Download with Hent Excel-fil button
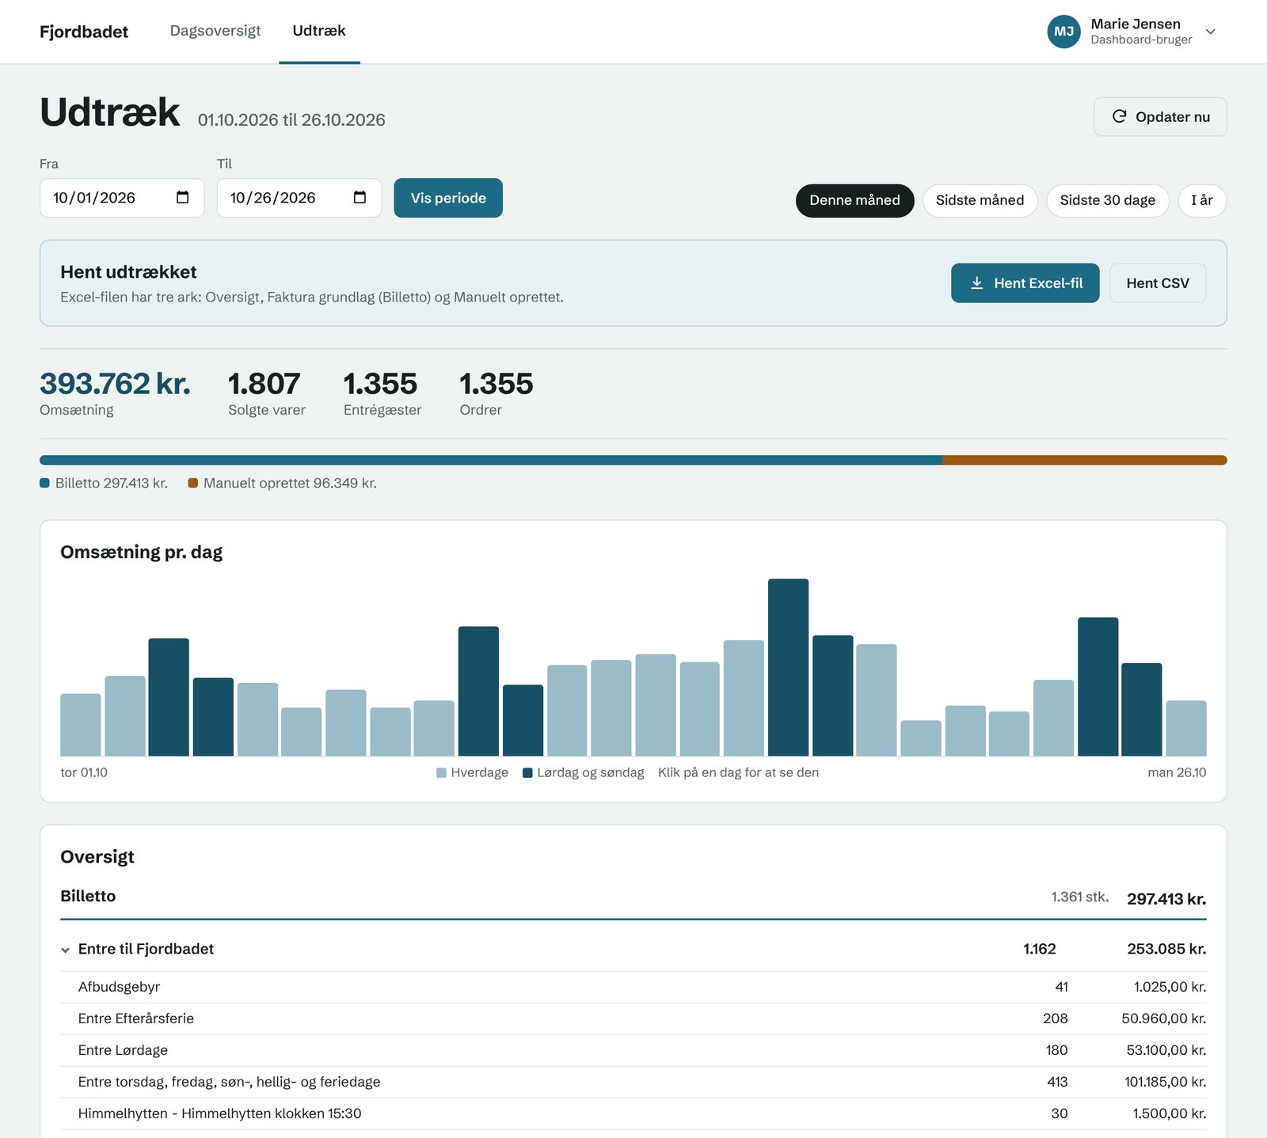The width and height of the screenshot is (1267, 1138). [x=1025, y=283]
